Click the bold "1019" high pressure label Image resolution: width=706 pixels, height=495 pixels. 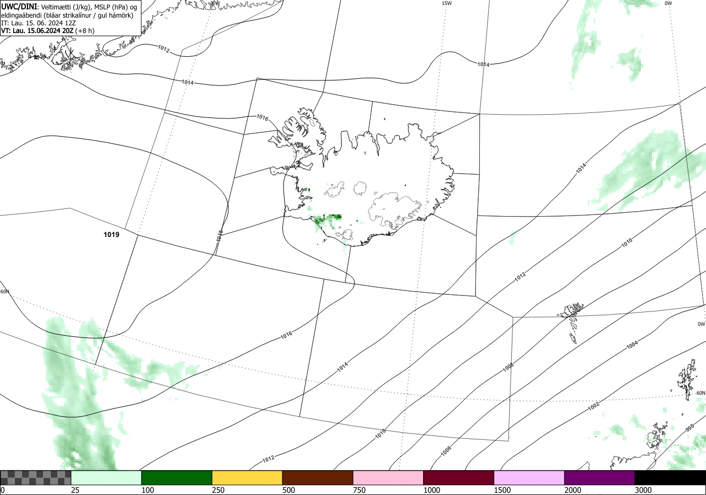(111, 234)
